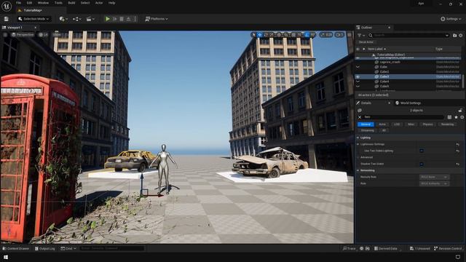Click the eject button in the toolbar
Screen dimensions: 466x262
click(128, 19)
